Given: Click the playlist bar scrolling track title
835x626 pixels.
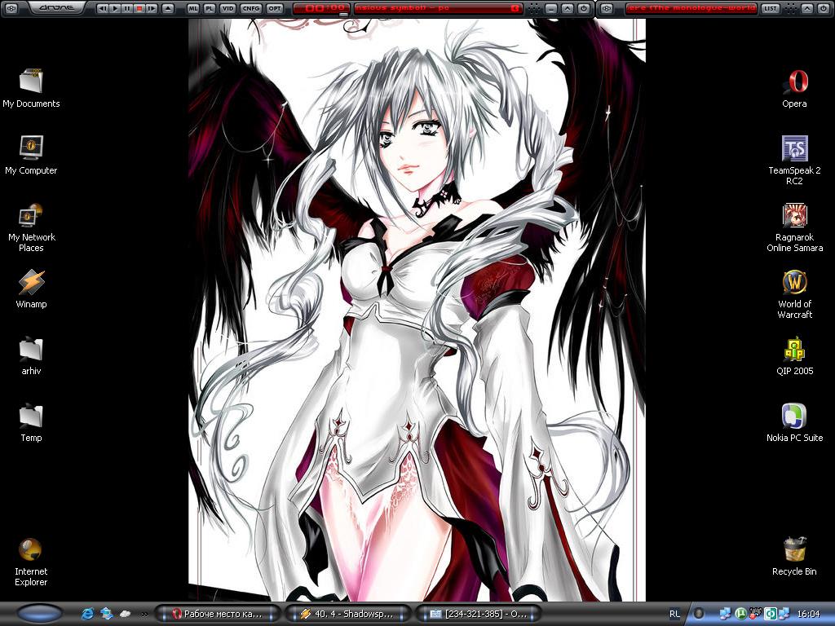Looking at the screenshot, I should [x=691, y=8].
